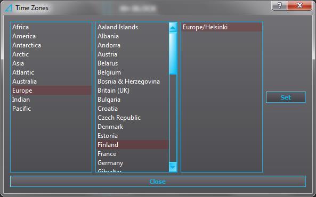Screen dimensions: 316x197
Task: Select America in the region list
Action: 51,36
